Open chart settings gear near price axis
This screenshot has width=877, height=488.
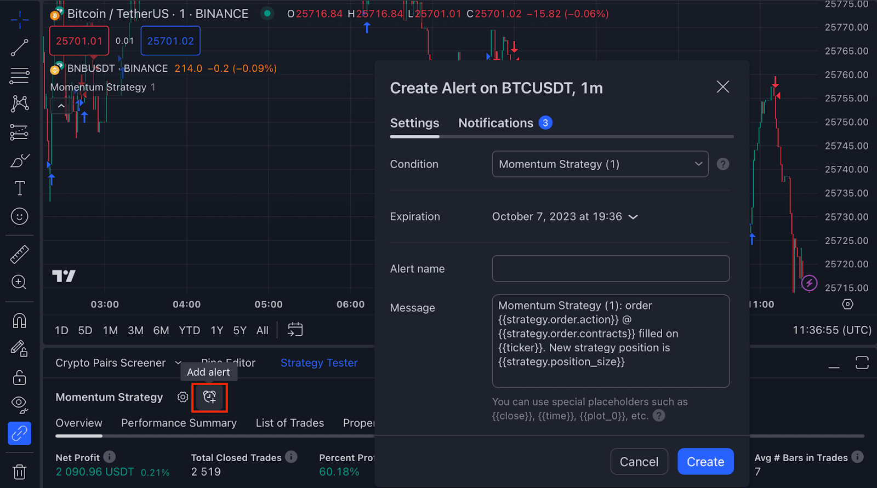(x=847, y=304)
